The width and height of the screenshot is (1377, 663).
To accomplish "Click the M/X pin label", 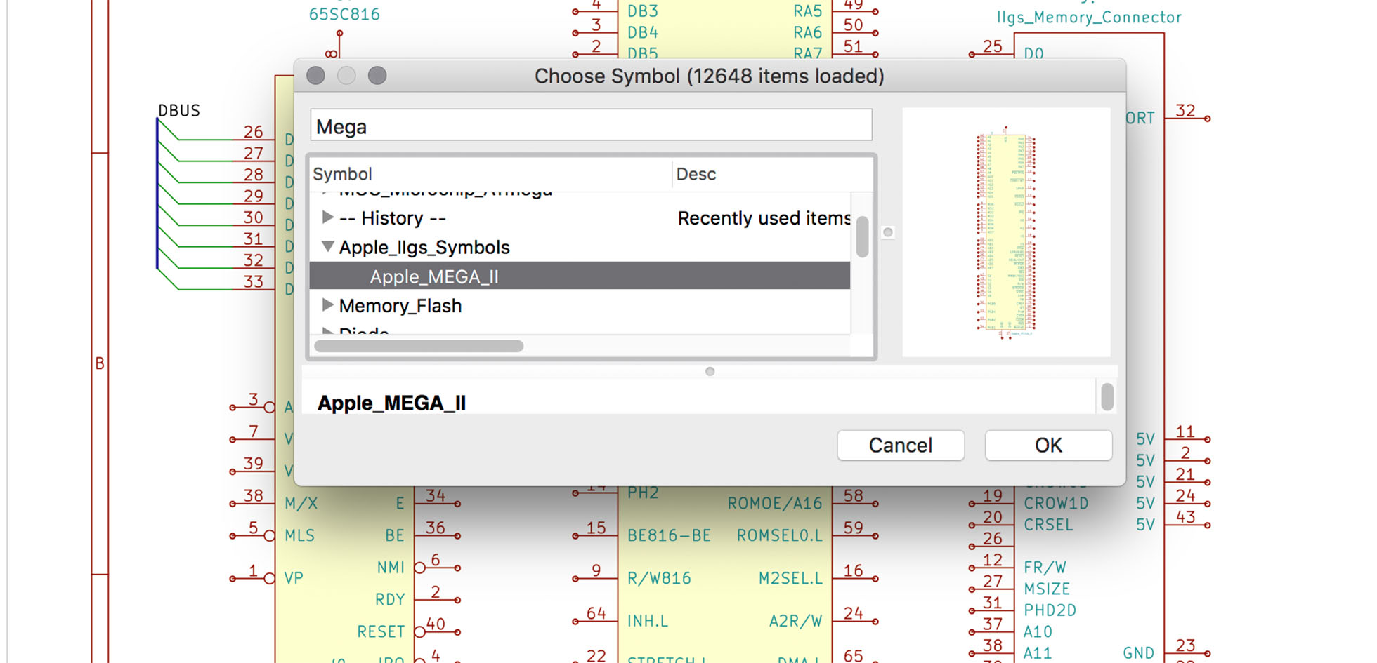I will [301, 503].
